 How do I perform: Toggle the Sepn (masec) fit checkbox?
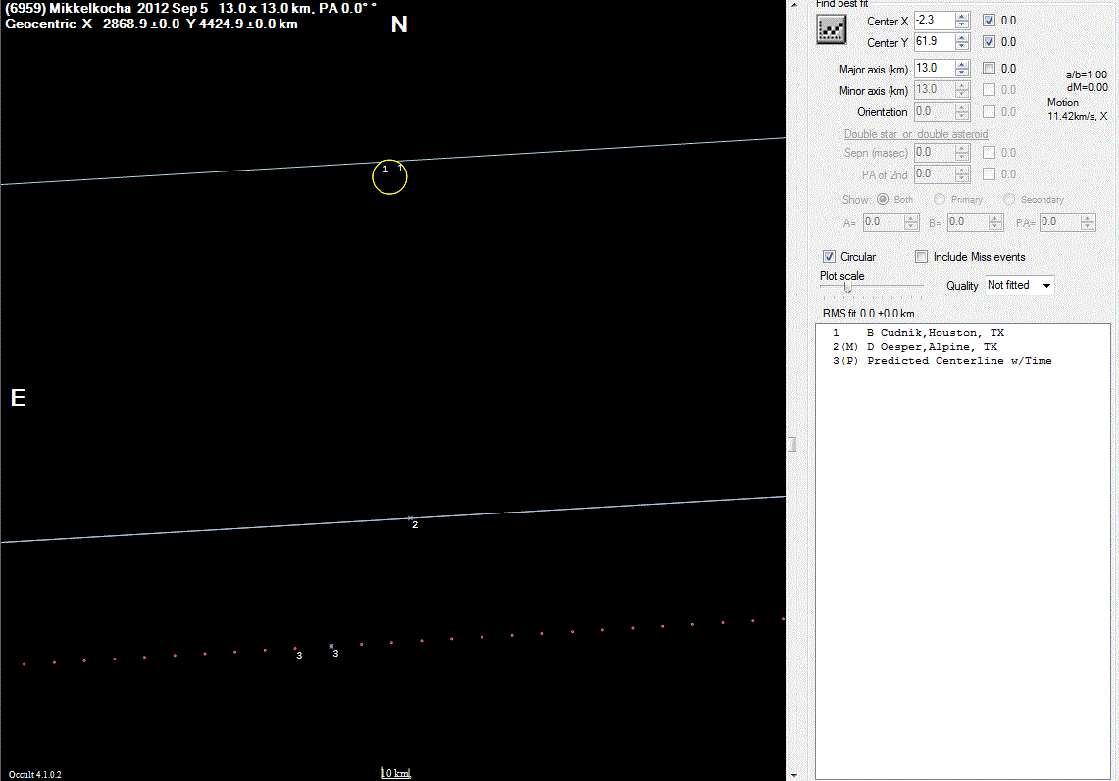click(990, 153)
